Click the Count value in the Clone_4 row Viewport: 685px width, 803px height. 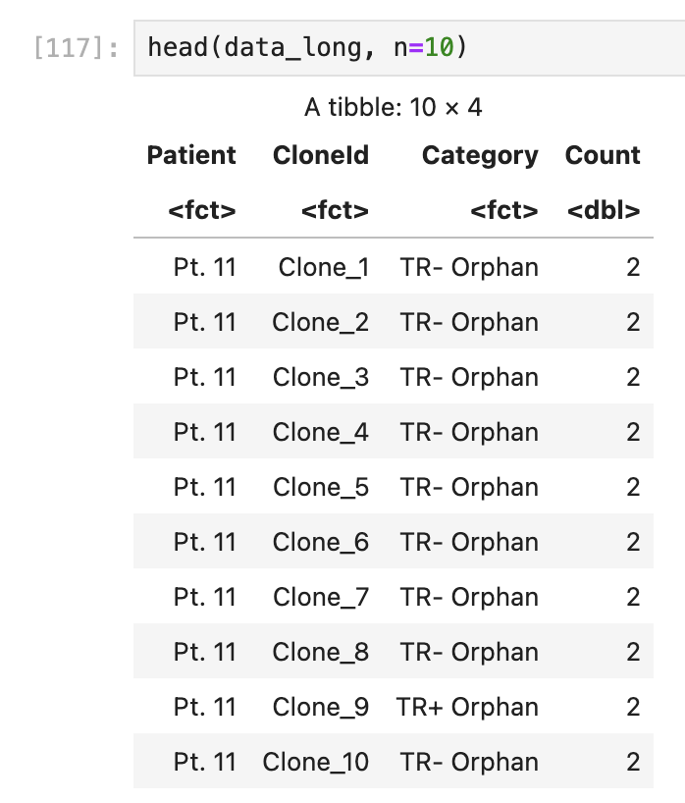[633, 432]
